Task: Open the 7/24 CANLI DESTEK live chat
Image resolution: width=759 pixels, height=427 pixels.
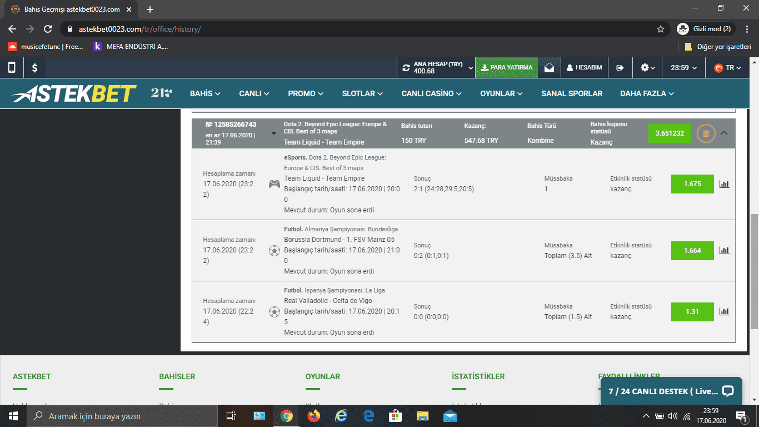Action: coord(671,391)
